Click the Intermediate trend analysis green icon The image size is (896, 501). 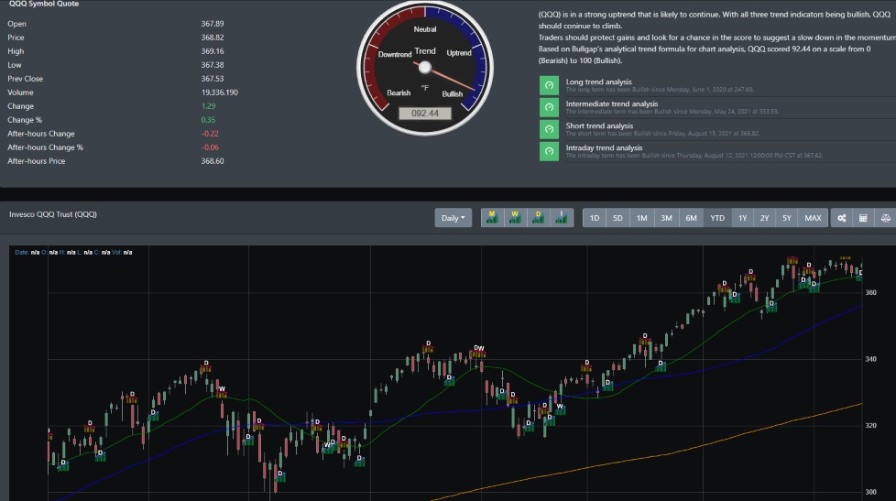(x=549, y=107)
